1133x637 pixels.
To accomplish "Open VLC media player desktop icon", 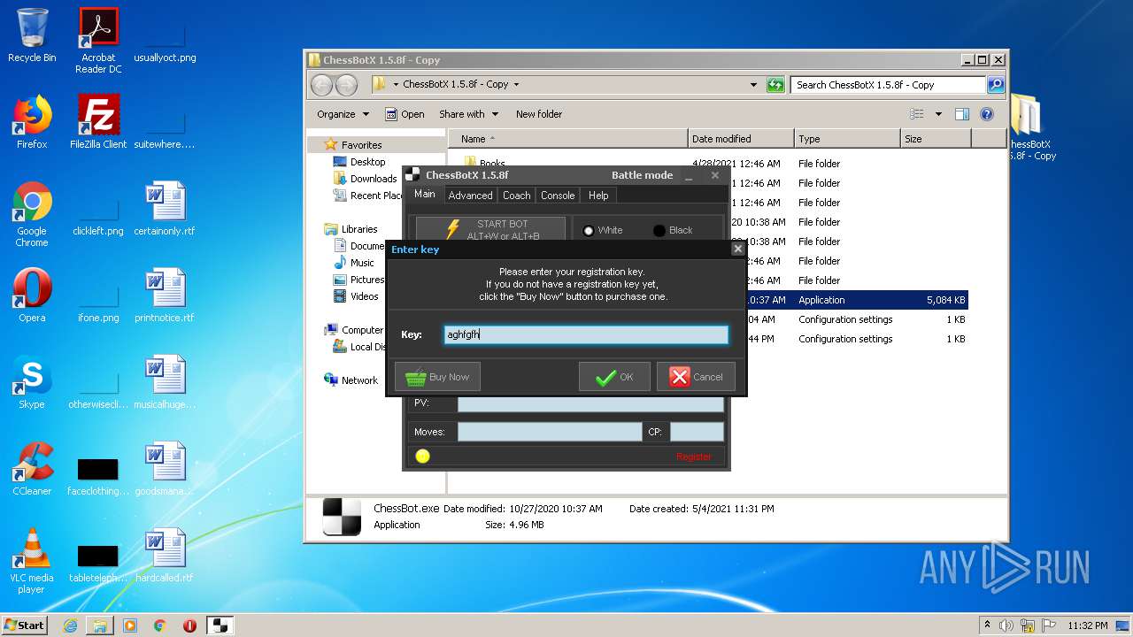I will point(32,561).
